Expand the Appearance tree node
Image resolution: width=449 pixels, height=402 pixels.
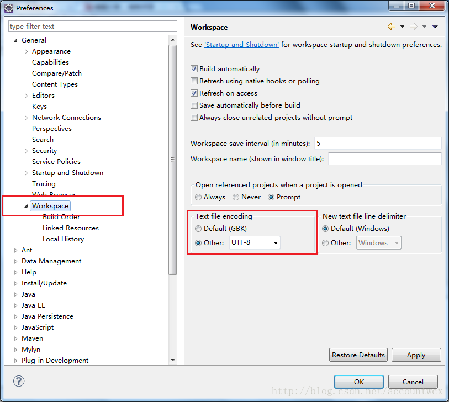click(26, 51)
